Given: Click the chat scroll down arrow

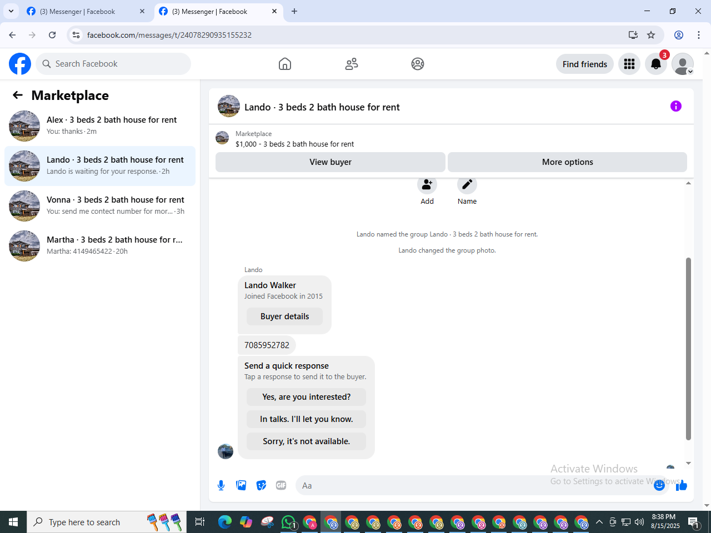Looking at the screenshot, I should (688, 463).
